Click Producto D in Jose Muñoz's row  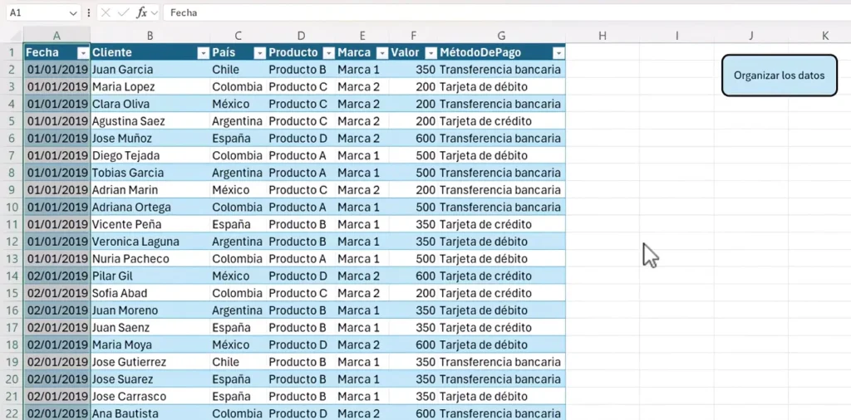click(301, 138)
